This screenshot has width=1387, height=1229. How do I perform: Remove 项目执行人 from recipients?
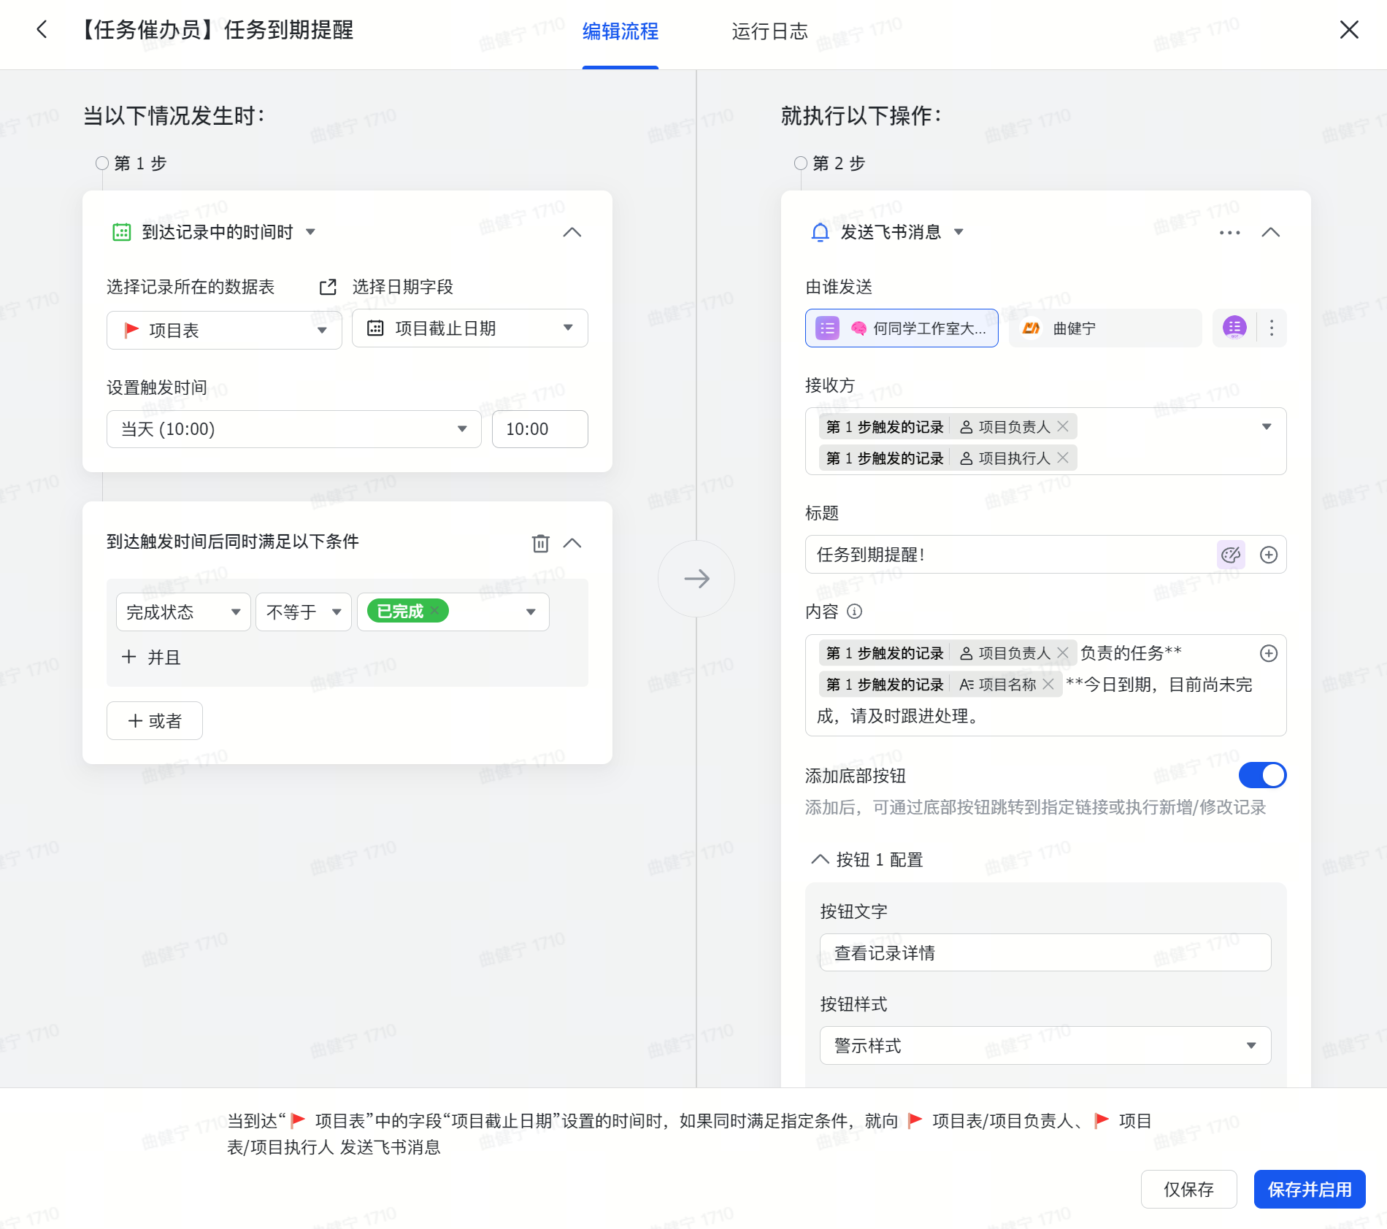tap(1063, 458)
